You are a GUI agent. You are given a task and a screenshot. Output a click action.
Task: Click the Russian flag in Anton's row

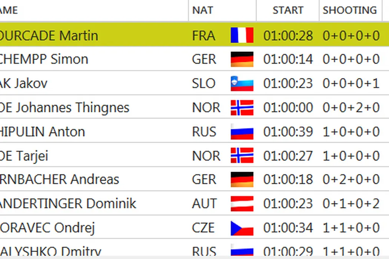click(x=242, y=132)
